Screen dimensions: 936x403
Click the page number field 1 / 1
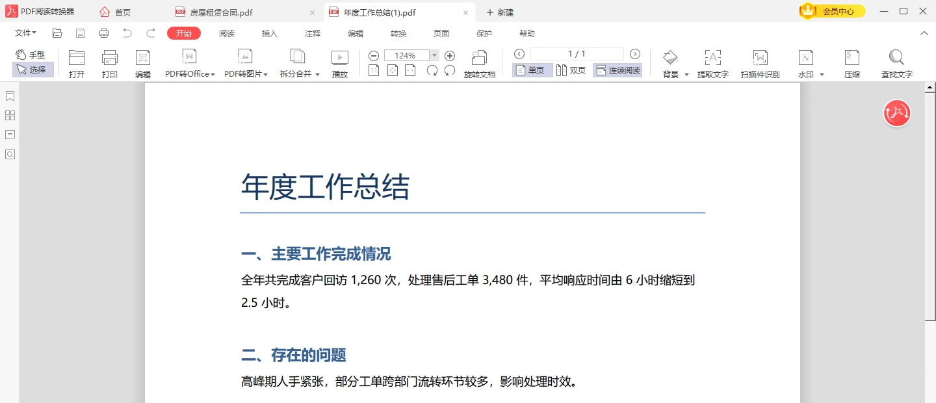coord(577,54)
